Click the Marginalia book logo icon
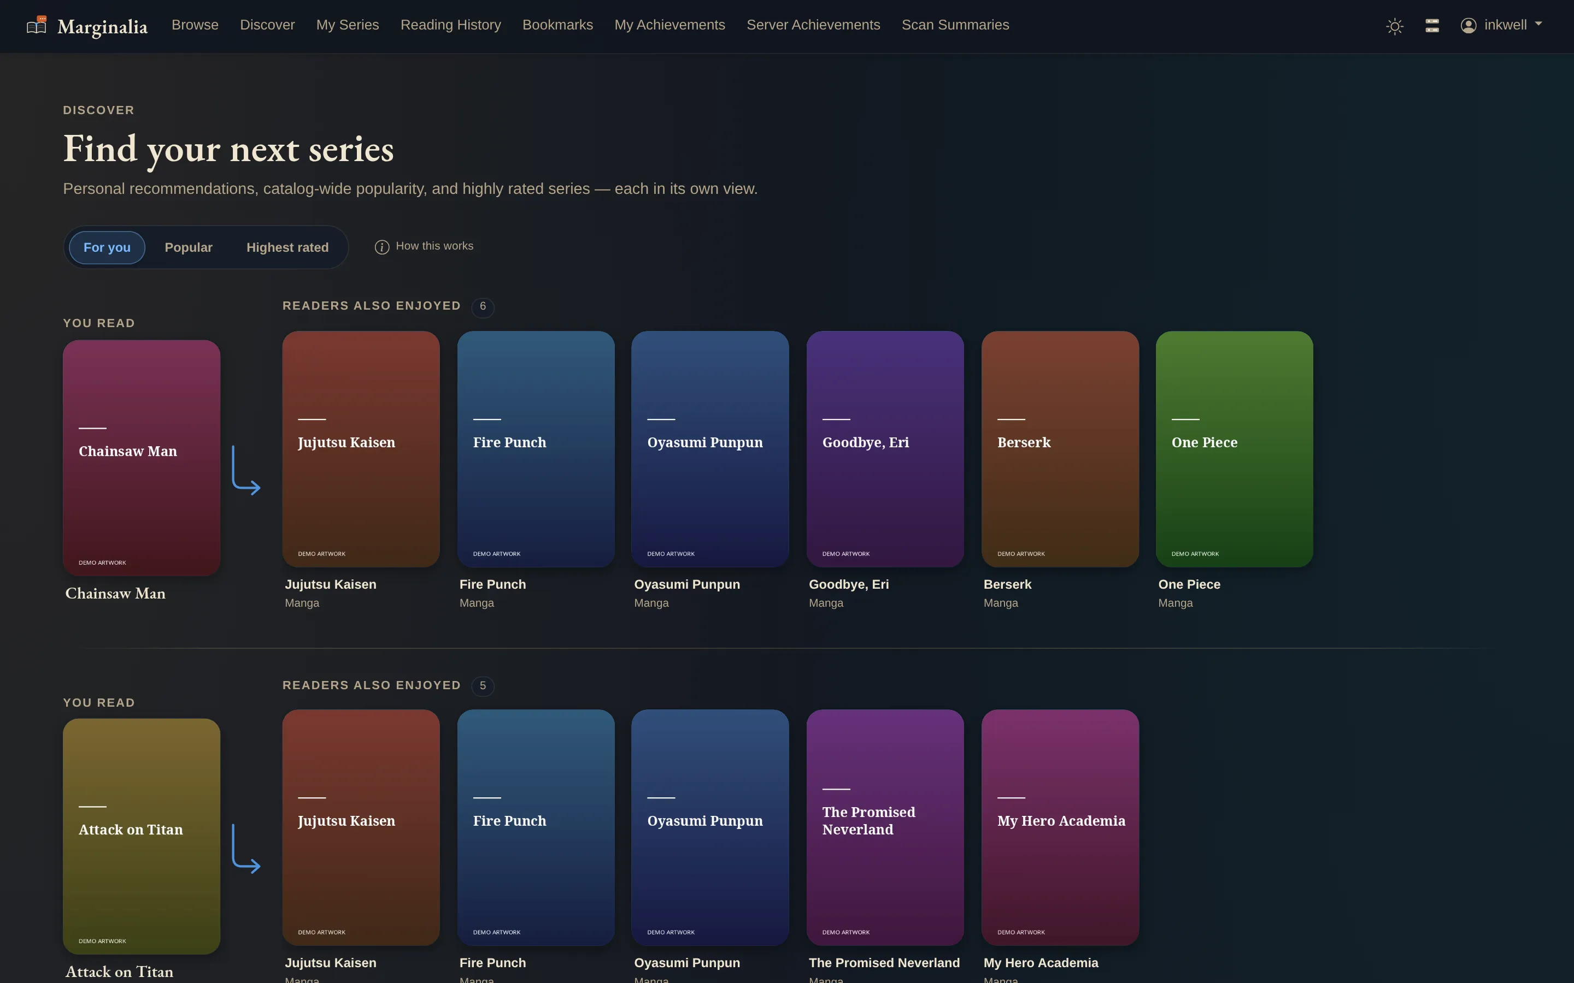This screenshot has width=1574, height=983. pyautogui.click(x=37, y=25)
